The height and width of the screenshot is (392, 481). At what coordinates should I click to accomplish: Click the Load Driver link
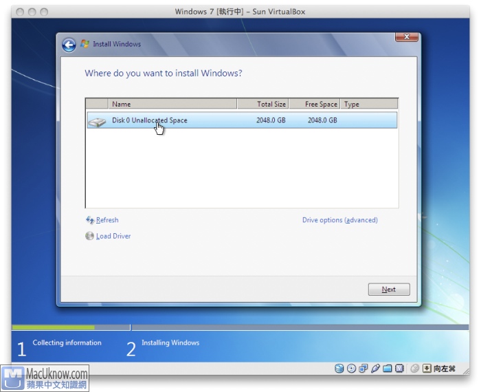tap(113, 236)
